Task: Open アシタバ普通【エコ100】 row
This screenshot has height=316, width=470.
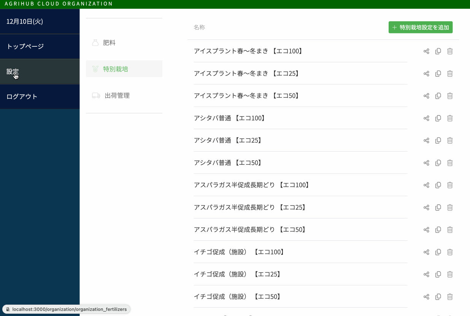Action: coord(300,118)
